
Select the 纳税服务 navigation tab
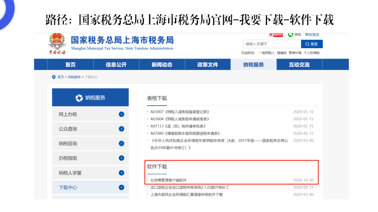(x=254, y=65)
